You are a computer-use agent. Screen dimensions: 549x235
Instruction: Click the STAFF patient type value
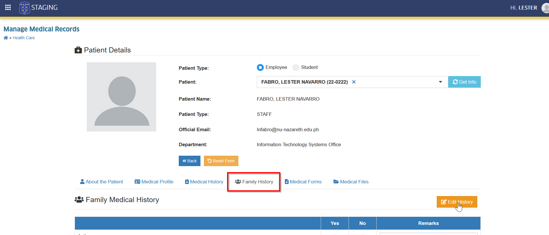(264, 114)
